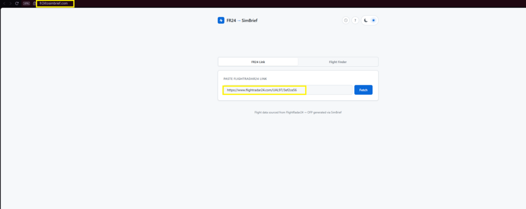Click the FlightRadar24 link input field

coord(288,90)
